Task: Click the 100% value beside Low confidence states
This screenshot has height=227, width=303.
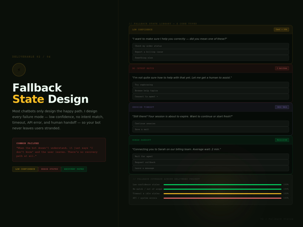Action: click(x=286, y=185)
